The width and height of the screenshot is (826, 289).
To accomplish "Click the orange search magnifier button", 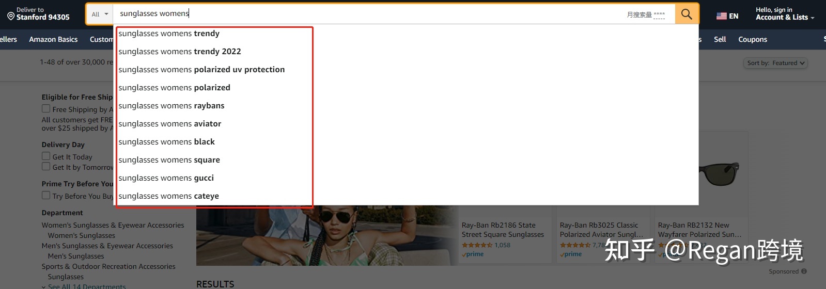I will coord(687,14).
